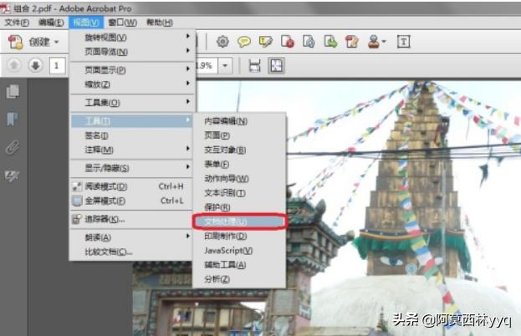Click the red page with pencil icon

pos(352,42)
